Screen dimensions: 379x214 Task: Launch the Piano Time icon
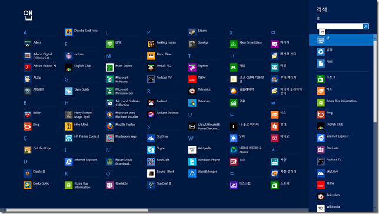point(151,56)
